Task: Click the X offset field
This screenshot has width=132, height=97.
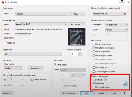Action: pos(14,79)
